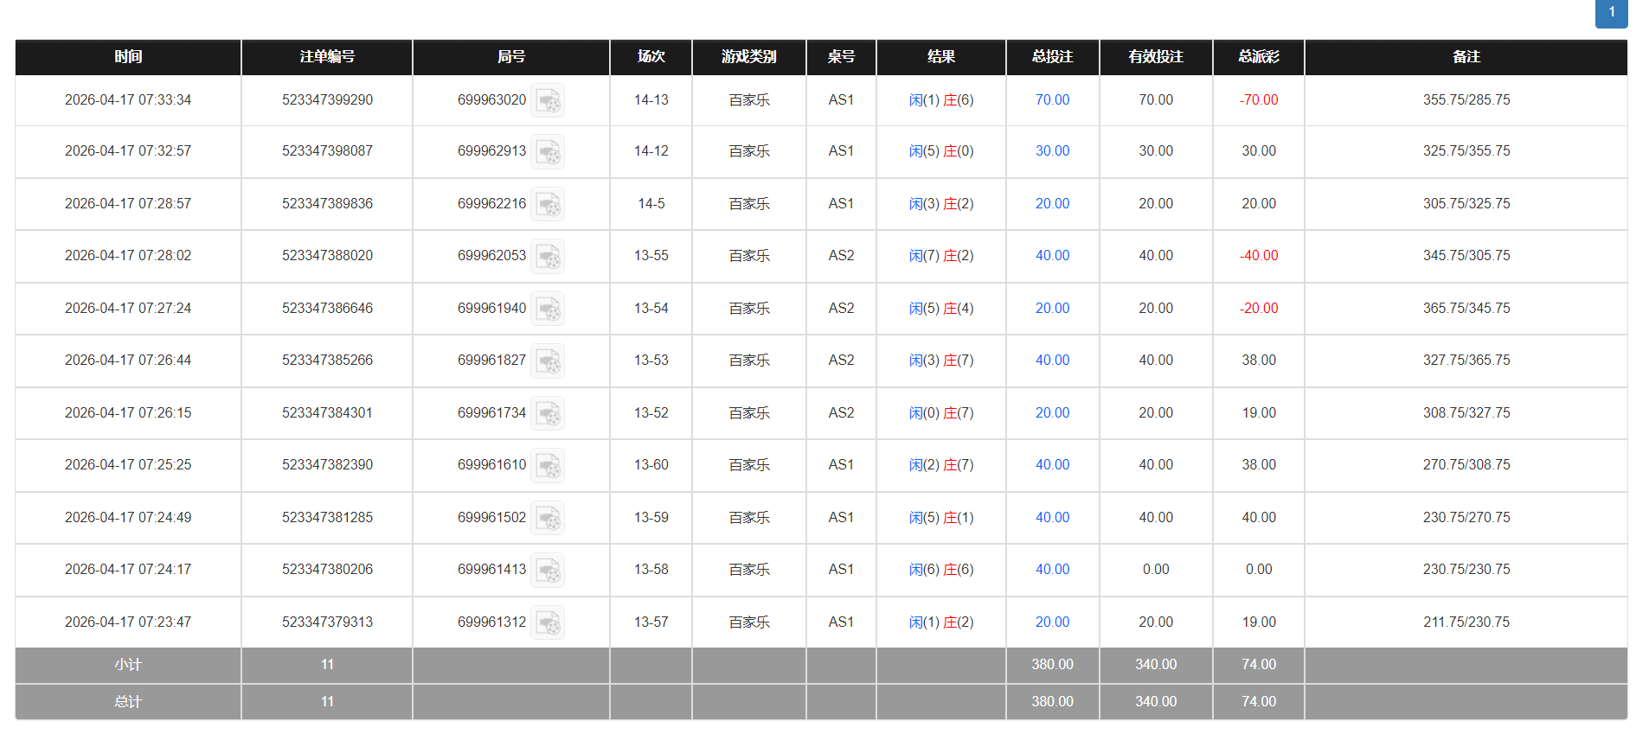The width and height of the screenshot is (1636, 734).
Task: Open the 30.00 total bet link
Action: point(1052,151)
